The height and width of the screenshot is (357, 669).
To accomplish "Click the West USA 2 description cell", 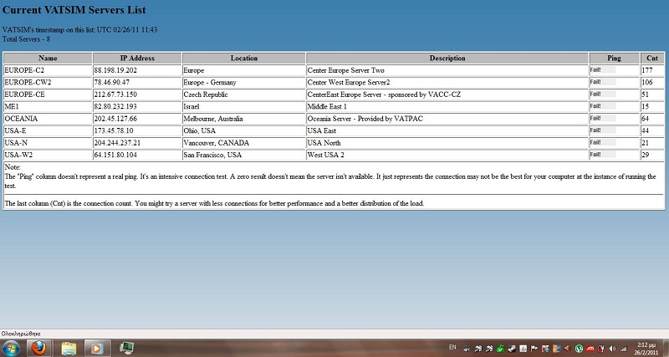I will [447, 155].
